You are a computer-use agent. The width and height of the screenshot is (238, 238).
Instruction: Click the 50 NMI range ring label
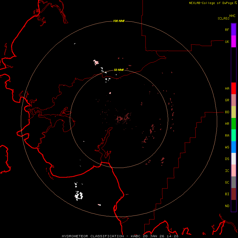pos(119,70)
